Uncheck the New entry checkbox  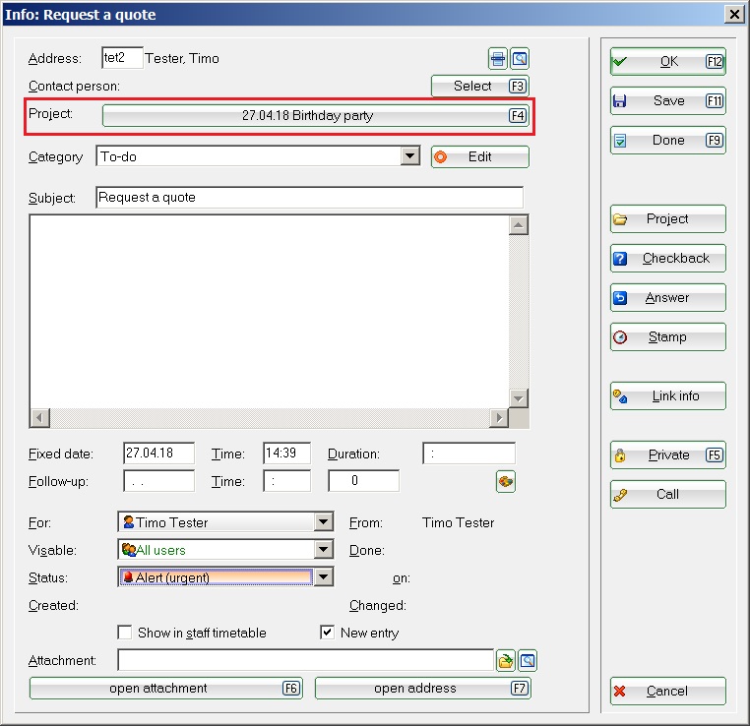tap(328, 633)
